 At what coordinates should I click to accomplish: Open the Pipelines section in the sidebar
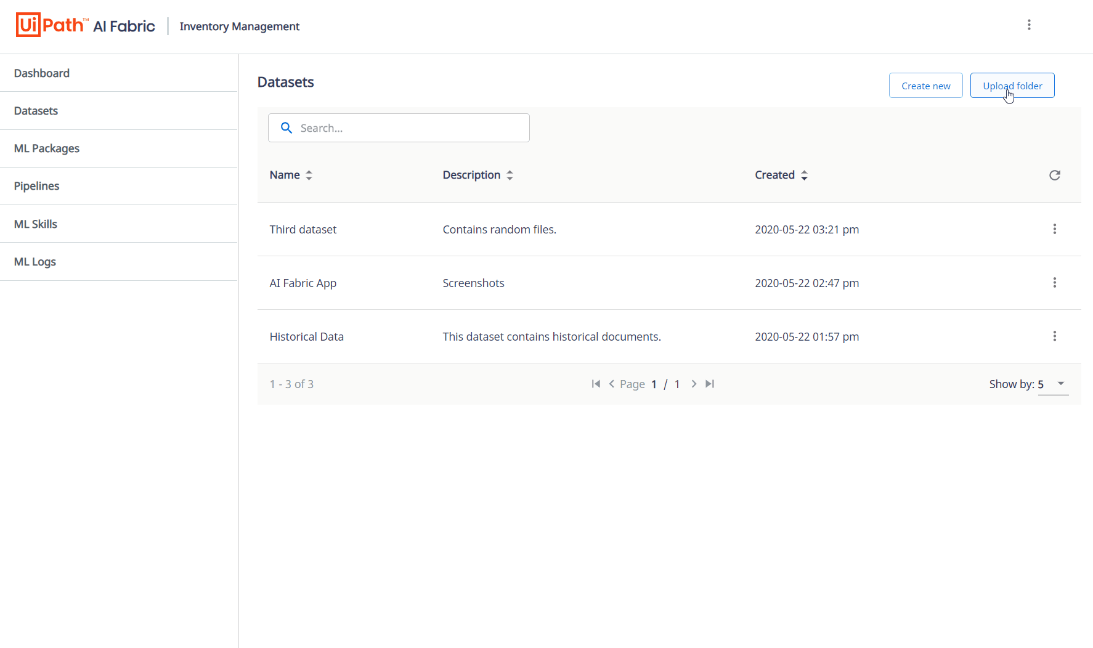click(x=36, y=186)
